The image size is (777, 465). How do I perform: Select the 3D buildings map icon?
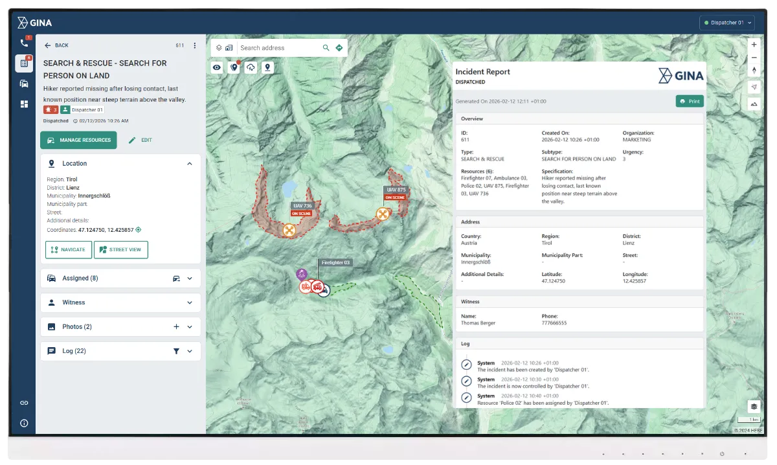pos(230,47)
